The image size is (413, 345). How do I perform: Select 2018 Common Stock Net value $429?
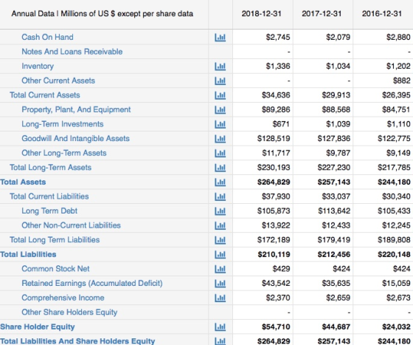pos(281,269)
